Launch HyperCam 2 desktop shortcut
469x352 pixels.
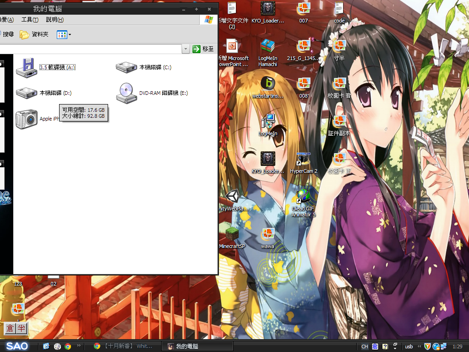[x=303, y=159]
